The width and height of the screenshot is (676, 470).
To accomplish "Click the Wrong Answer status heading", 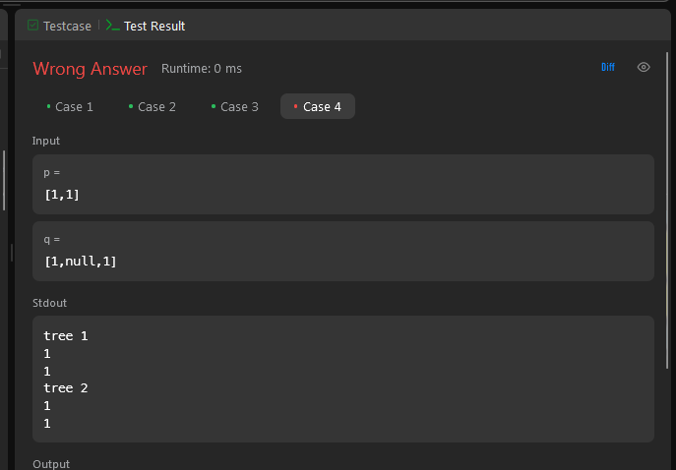I will [91, 69].
